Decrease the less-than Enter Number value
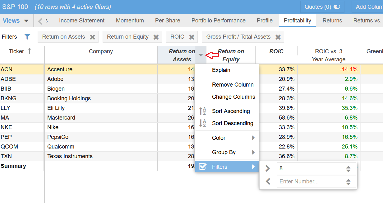The image size is (383, 203). click(x=348, y=183)
